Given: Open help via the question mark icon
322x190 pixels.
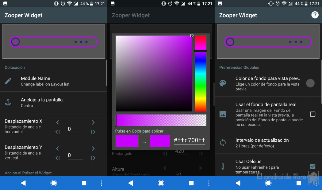Looking at the screenshot, I should (x=315, y=15).
